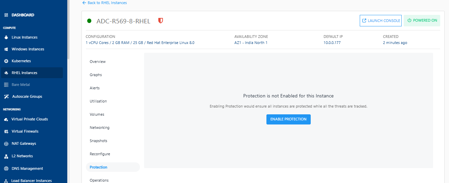Click the configuration details text
This screenshot has width=449, height=183.
coord(140,43)
